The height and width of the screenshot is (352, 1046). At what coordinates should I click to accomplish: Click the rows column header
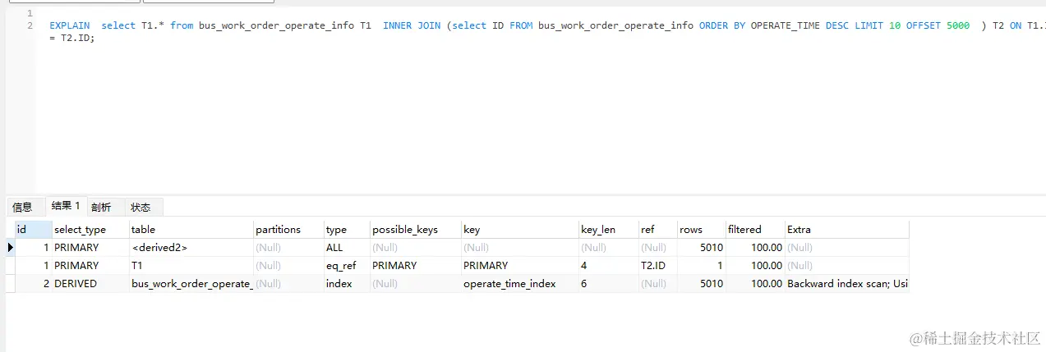tap(701, 230)
